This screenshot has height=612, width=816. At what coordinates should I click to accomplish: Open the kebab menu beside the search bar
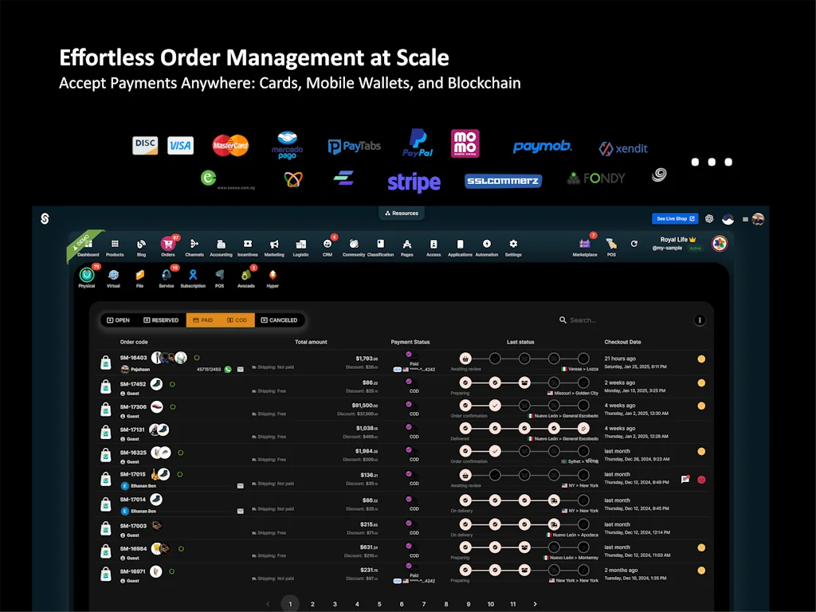pyautogui.click(x=700, y=320)
